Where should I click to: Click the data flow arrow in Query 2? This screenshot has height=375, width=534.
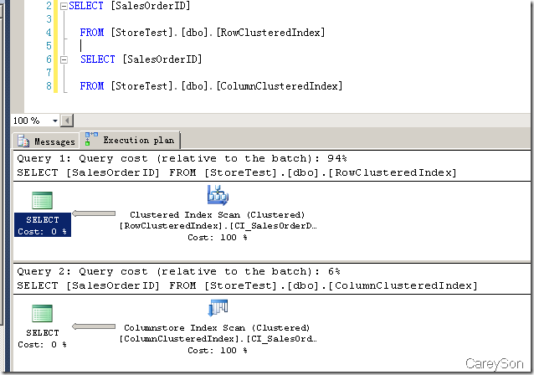coord(94,326)
